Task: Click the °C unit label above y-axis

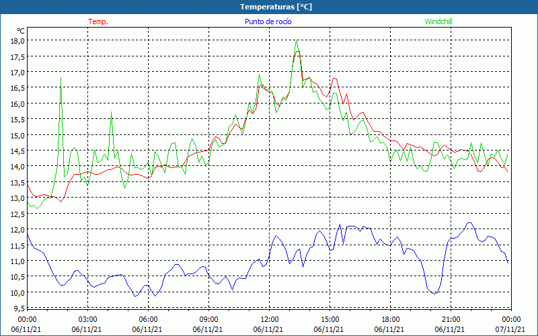Action: point(21,31)
